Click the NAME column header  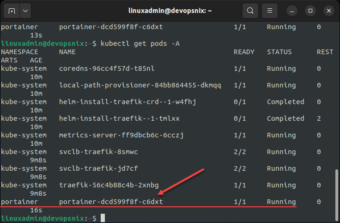[x=67, y=52]
